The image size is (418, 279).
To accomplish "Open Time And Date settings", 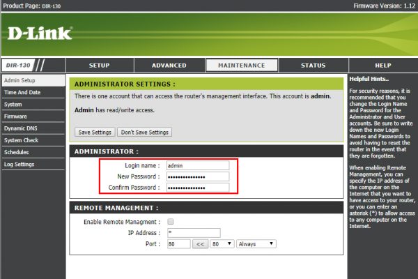I will (x=33, y=92).
